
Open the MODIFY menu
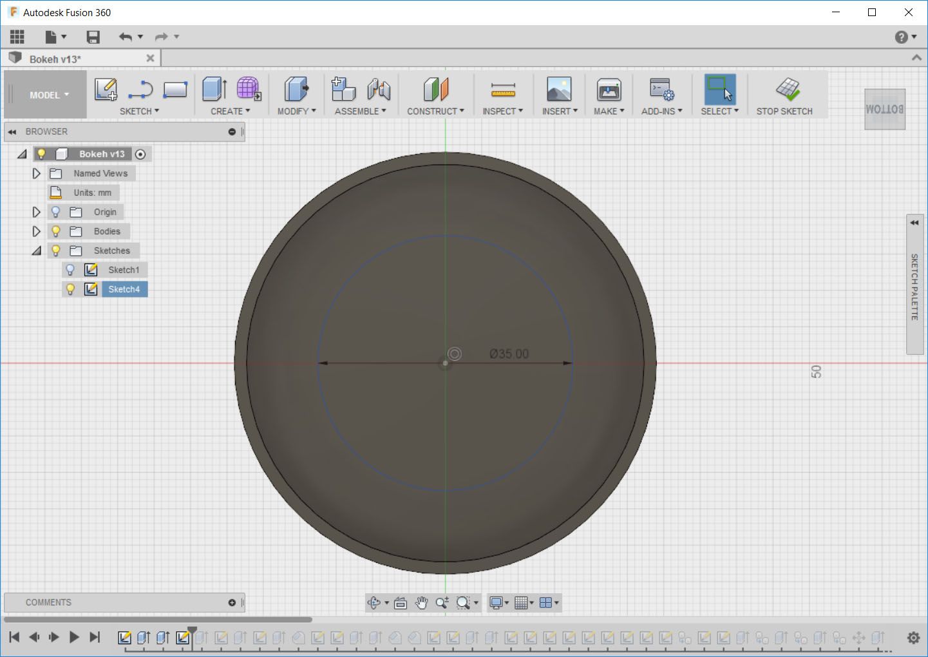(x=296, y=111)
